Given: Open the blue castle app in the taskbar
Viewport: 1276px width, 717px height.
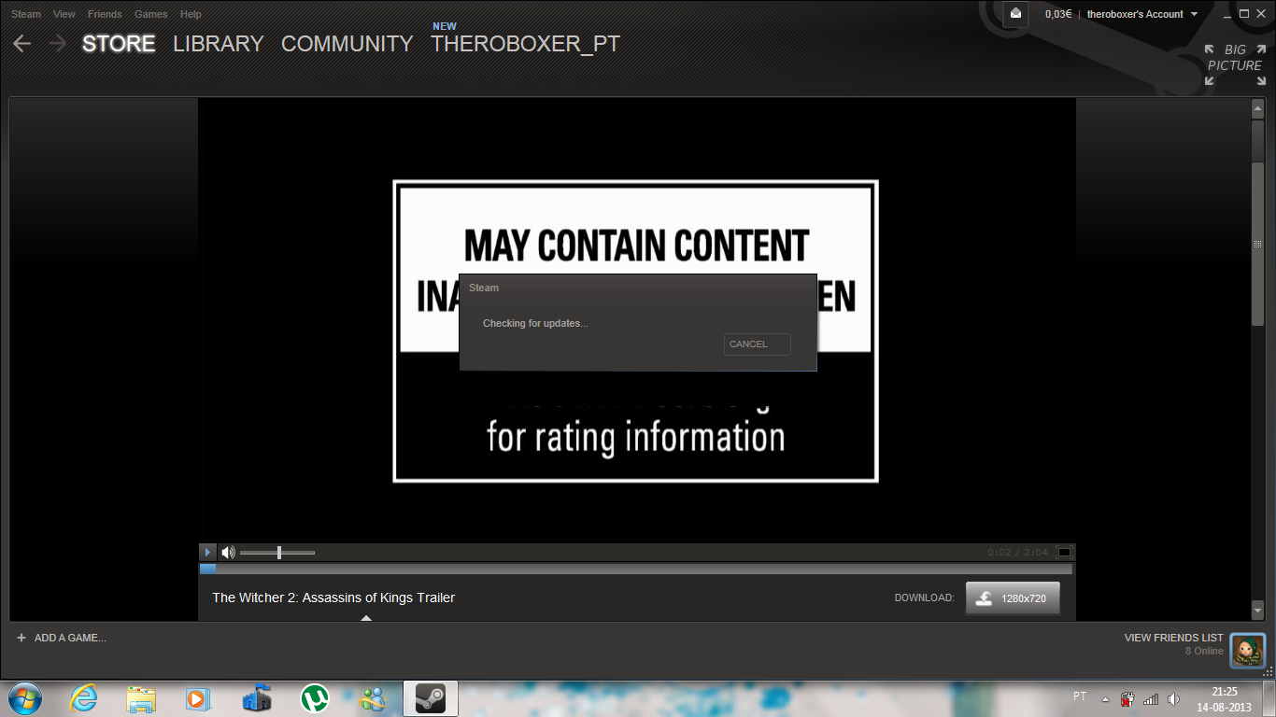Looking at the screenshot, I should pyautogui.click(x=257, y=698).
